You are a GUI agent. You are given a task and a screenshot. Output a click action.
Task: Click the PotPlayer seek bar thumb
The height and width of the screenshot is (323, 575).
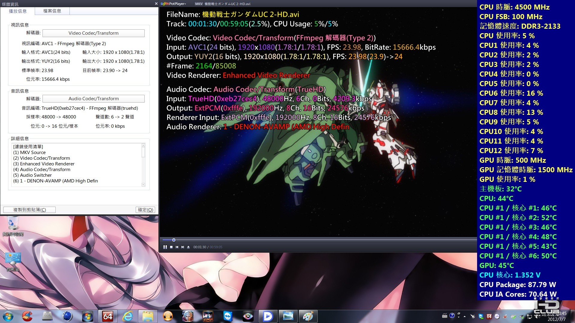(x=174, y=240)
